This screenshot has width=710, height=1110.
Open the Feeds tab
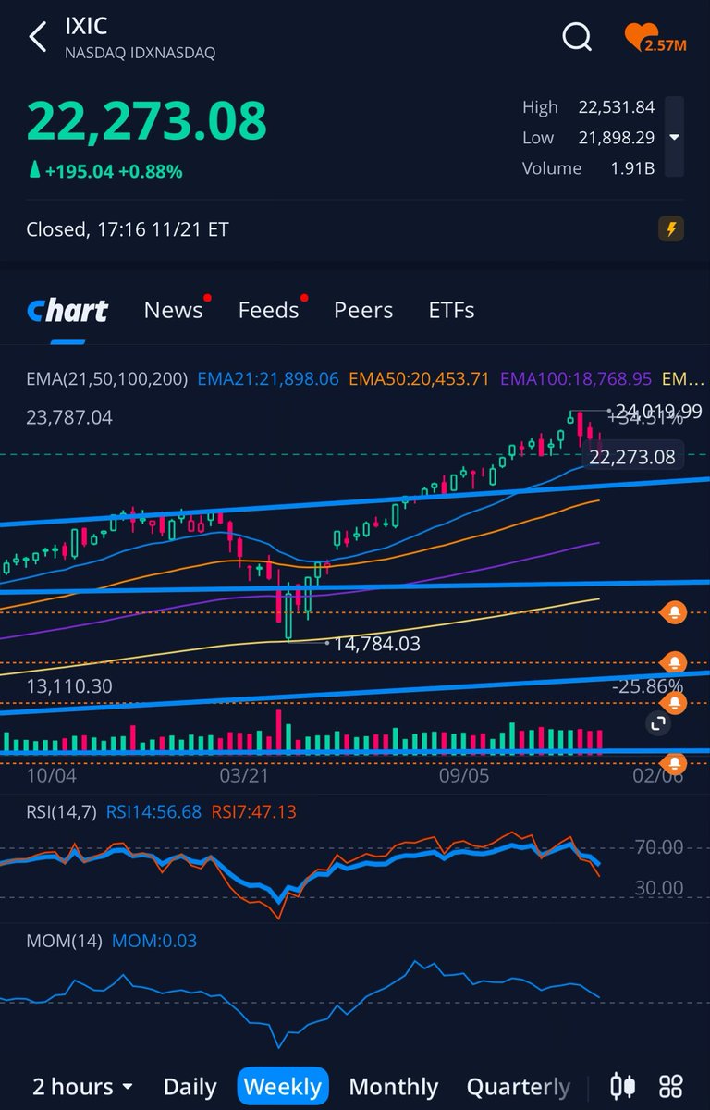(x=269, y=310)
